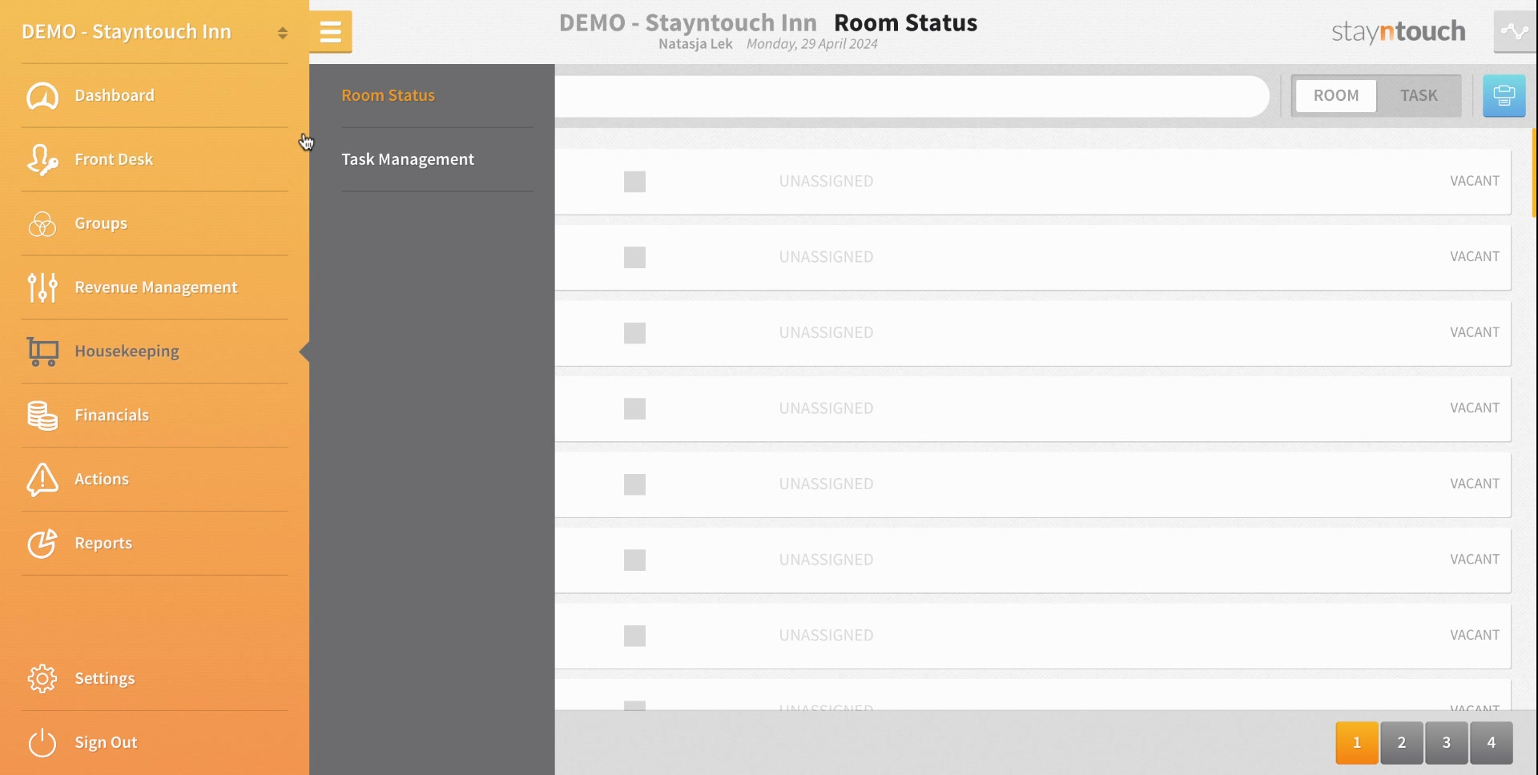Click the orange vertical scrollbar
This screenshot has height=775, width=1538.
point(1534,172)
